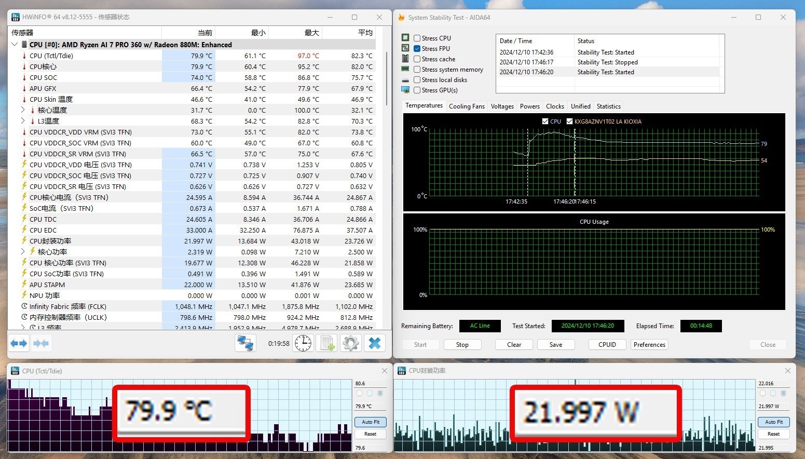
Task: Enable the Stress GPU(s) checkbox
Action: (x=417, y=90)
